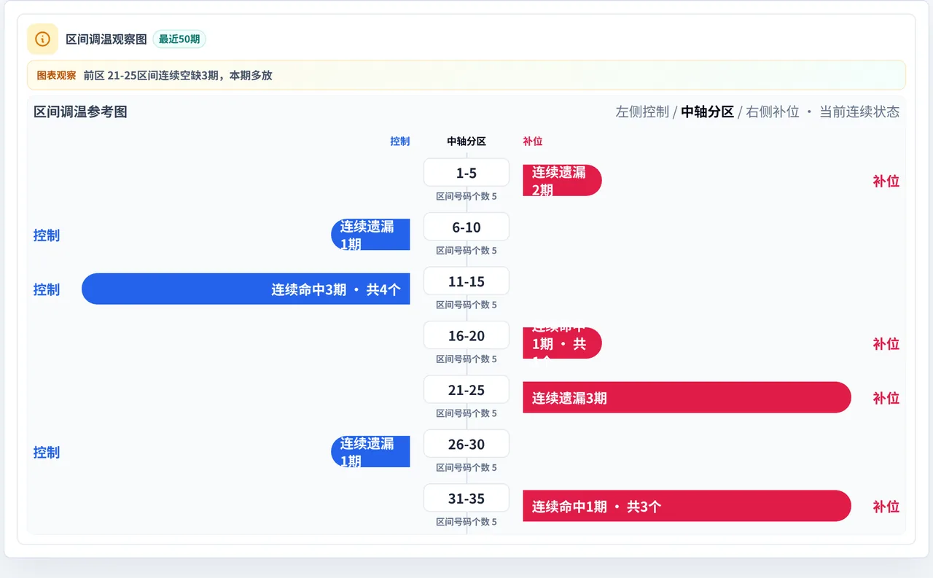933x578 pixels.
Task: Click 区间号码个数 5 under the 31-35 box
Action: pos(466,522)
